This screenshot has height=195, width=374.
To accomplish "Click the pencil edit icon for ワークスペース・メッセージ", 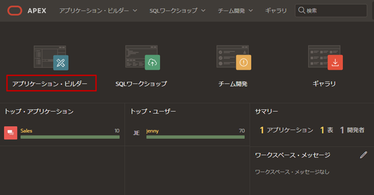I will [x=363, y=155].
